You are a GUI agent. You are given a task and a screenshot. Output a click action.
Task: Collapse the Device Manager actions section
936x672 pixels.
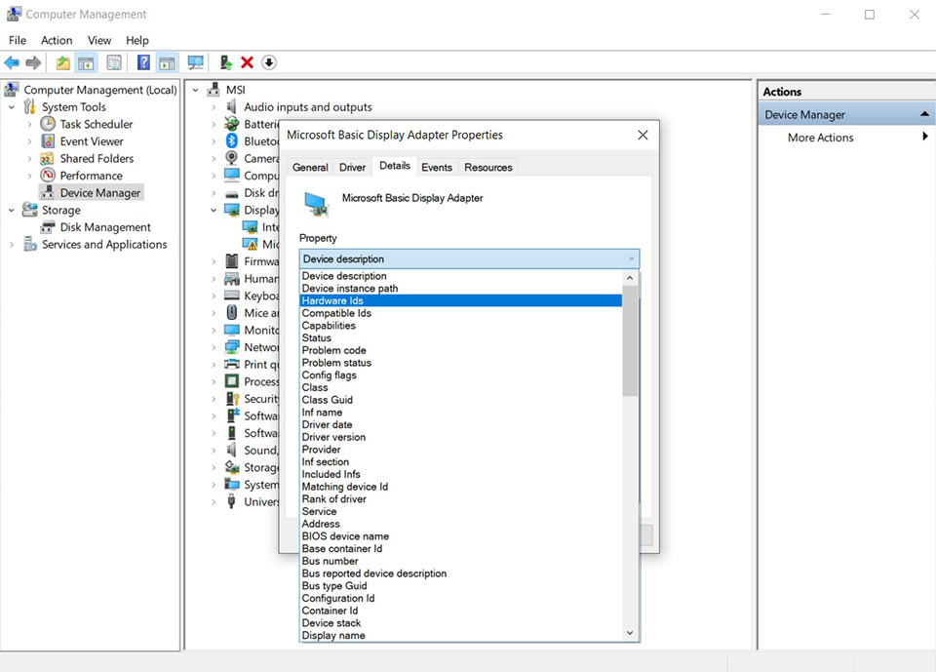click(x=924, y=113)
